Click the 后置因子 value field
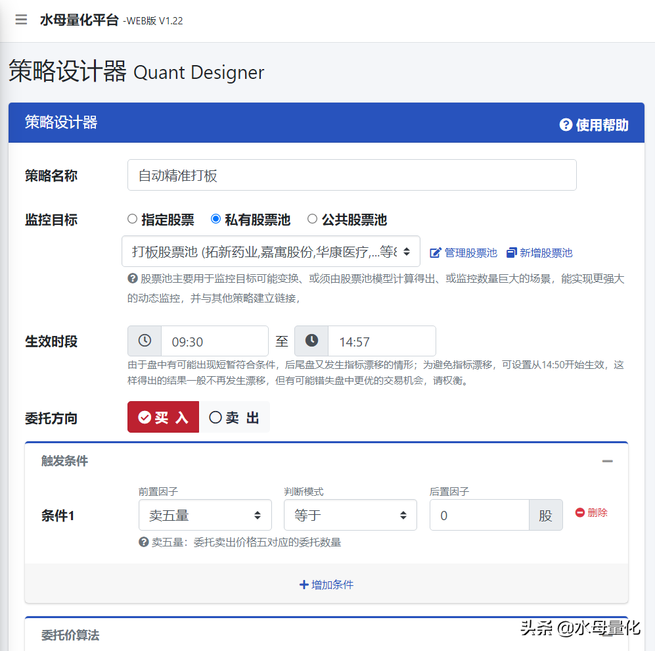 tap(480, 515)
